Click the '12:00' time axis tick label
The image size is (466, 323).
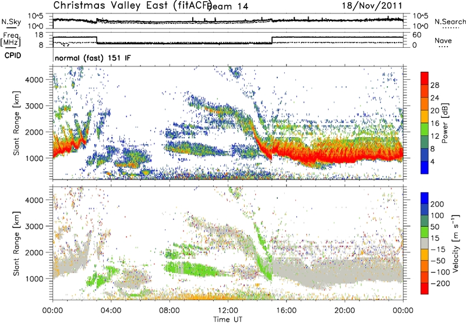click(228, 310)
